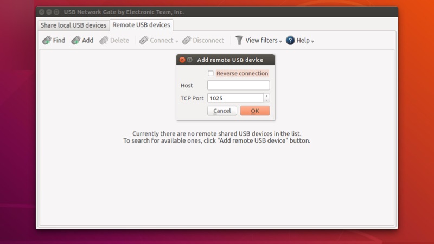Image resolution: width=434 pixels, height=244 pixels.
Task: Click Cancel in the dialog
Action: (x=222, y=111)
